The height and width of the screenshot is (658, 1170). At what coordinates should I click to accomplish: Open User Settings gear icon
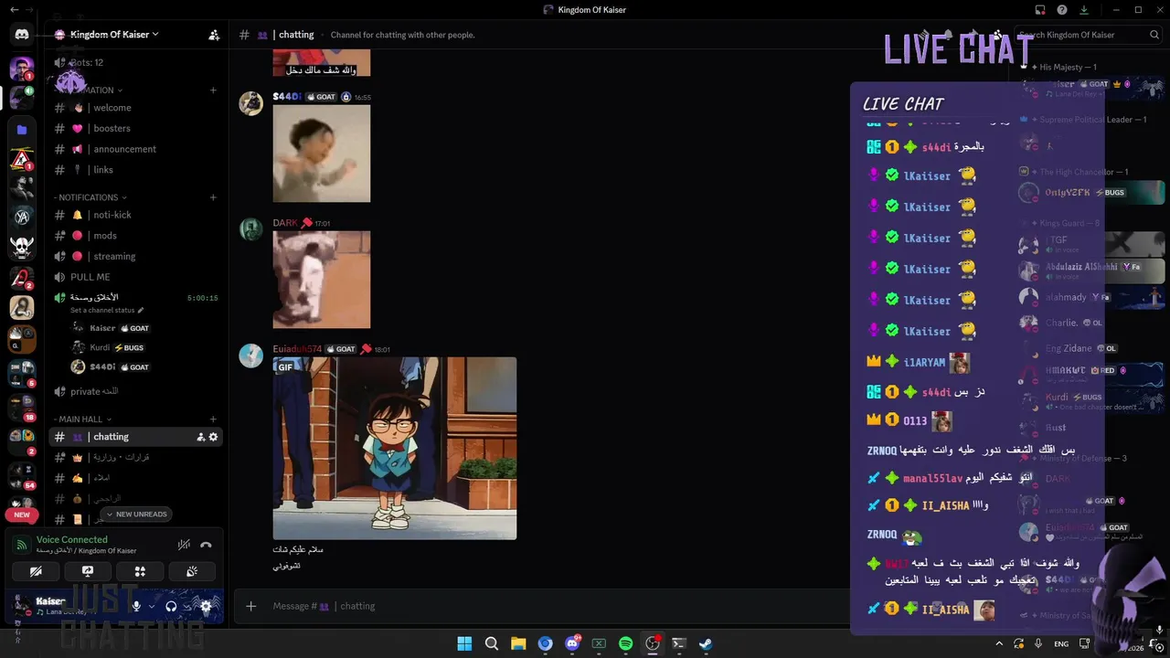[x=206, y=606]
